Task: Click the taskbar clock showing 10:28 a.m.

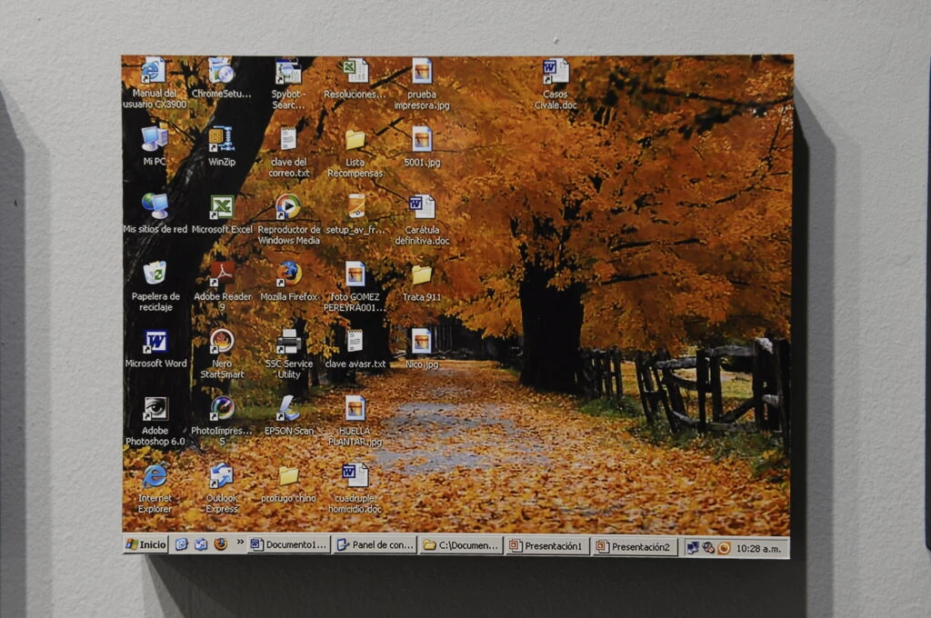Action: pos(758,549)
